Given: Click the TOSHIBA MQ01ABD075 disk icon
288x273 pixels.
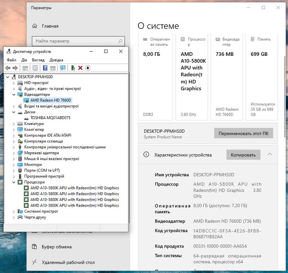Looking at the screenshot, I should (27, 118).
